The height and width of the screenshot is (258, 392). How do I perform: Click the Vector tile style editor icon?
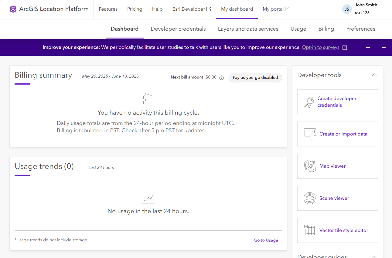coord(310,230)
